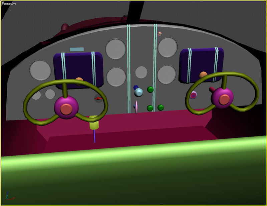Select the black windshield post at top
This screenshot has width=267, height=206.
click(x=136, y=12)
